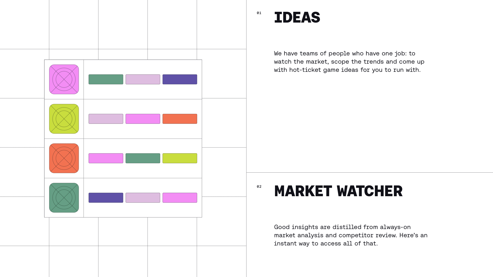Open the MARKET WATCHER heading

(x=338, y=191)
